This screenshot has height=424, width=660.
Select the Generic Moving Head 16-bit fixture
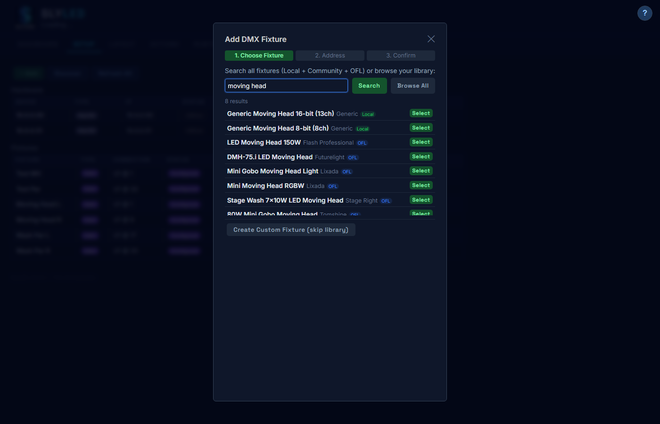coord(421,113)
